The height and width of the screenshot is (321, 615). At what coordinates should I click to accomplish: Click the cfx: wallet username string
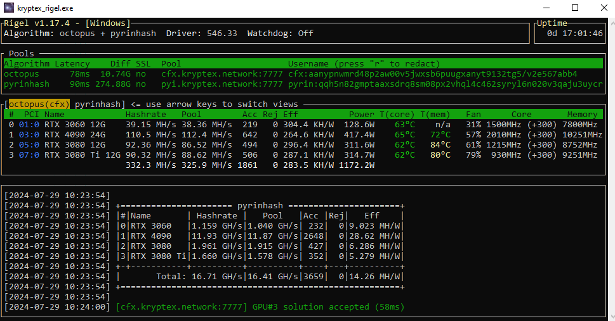tap(433, 74)
